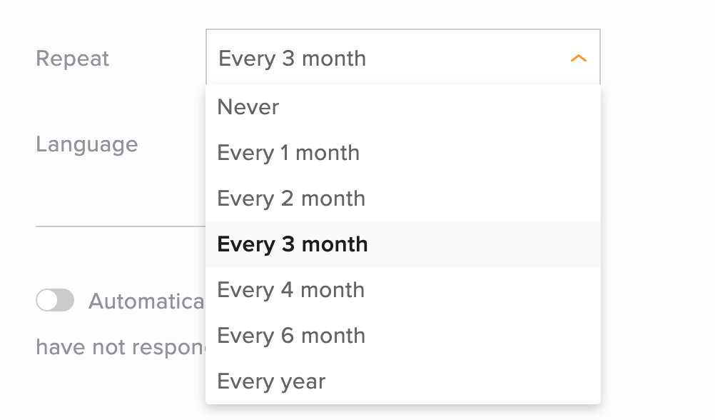Screen dimensions: 715x420
Task: Choose Every 4 month from list
Action: click(291, 290)
